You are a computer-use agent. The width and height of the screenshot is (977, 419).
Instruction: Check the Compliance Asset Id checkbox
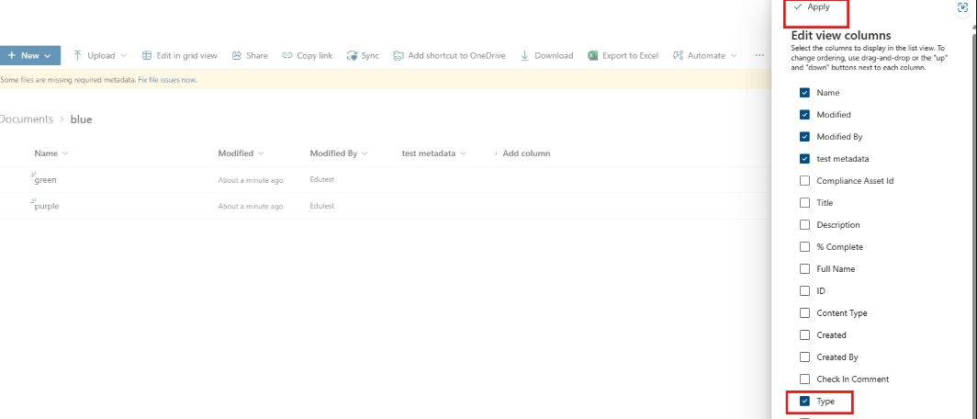click(x=804, y=181)
